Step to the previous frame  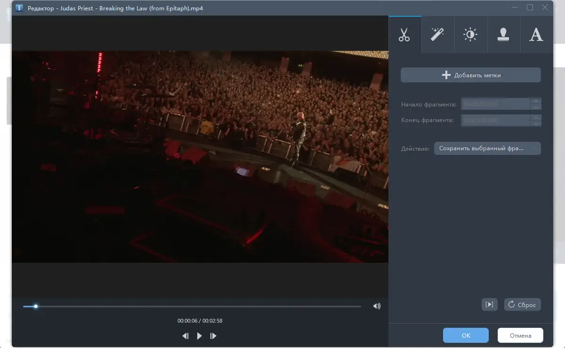click(x=186, y=336)
